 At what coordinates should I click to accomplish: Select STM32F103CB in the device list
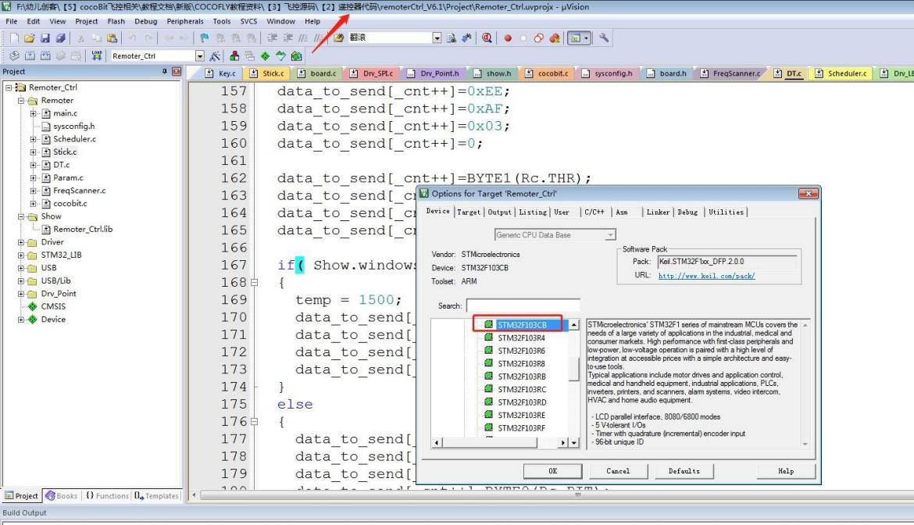point(522,324)
